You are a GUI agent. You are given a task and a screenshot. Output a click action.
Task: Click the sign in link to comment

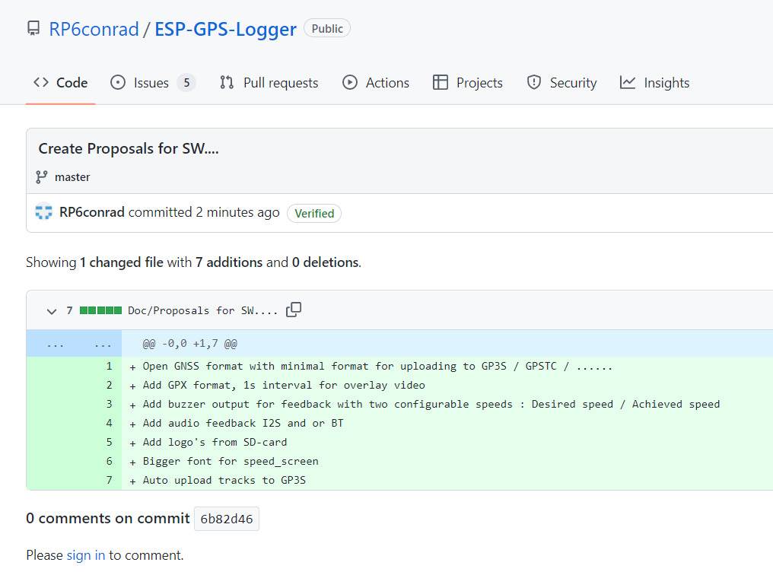point(86,555)
